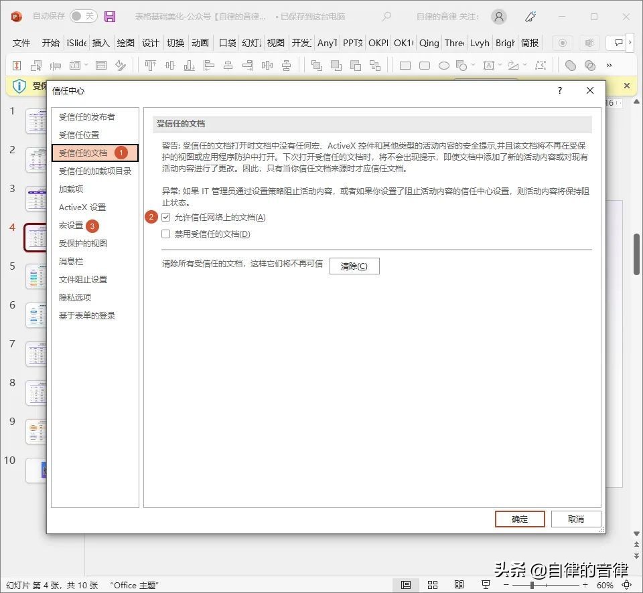The image size is (643, 593).
Task: Expand the ribbon overflow chevron on the right
Action: (631, 43)
